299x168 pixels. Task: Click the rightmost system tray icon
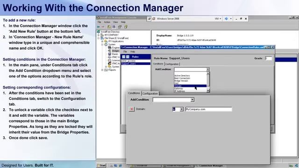click(296, 166)
